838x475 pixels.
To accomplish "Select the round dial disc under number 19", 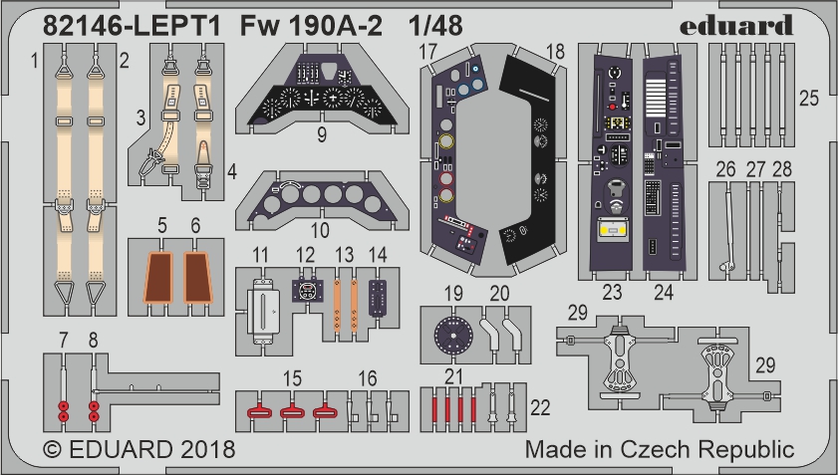I will pos(453,336).
